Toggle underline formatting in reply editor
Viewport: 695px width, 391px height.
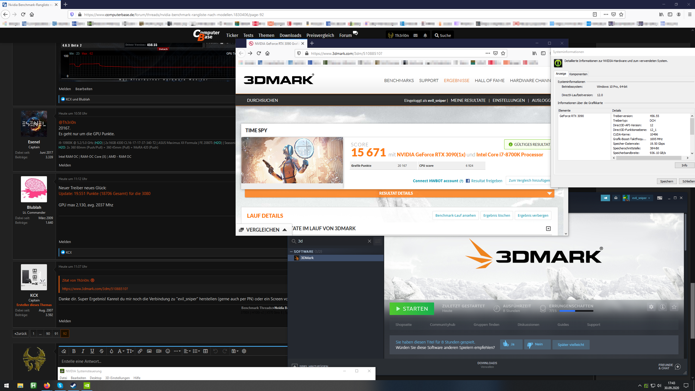coord(92,351)
